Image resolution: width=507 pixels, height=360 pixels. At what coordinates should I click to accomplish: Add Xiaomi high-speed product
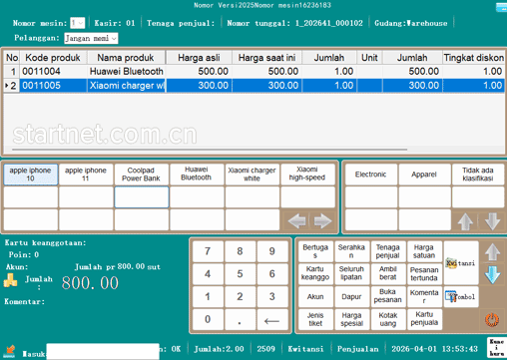coord(307,175)
